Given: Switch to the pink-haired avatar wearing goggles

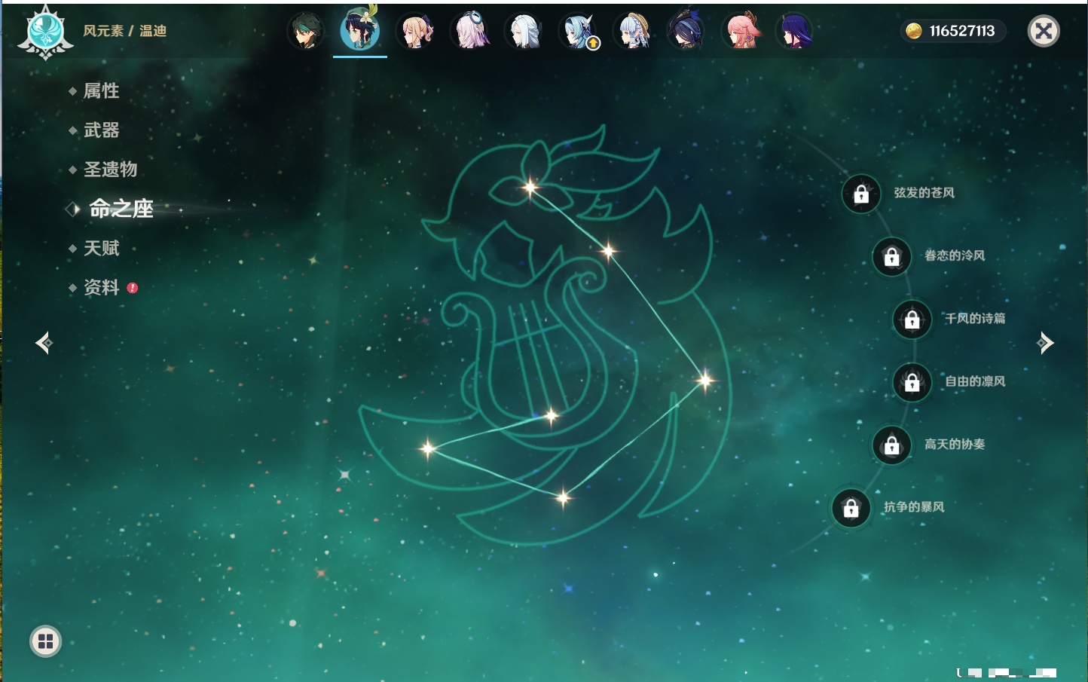Looking at the screenshot, I should tap(469, 32).
